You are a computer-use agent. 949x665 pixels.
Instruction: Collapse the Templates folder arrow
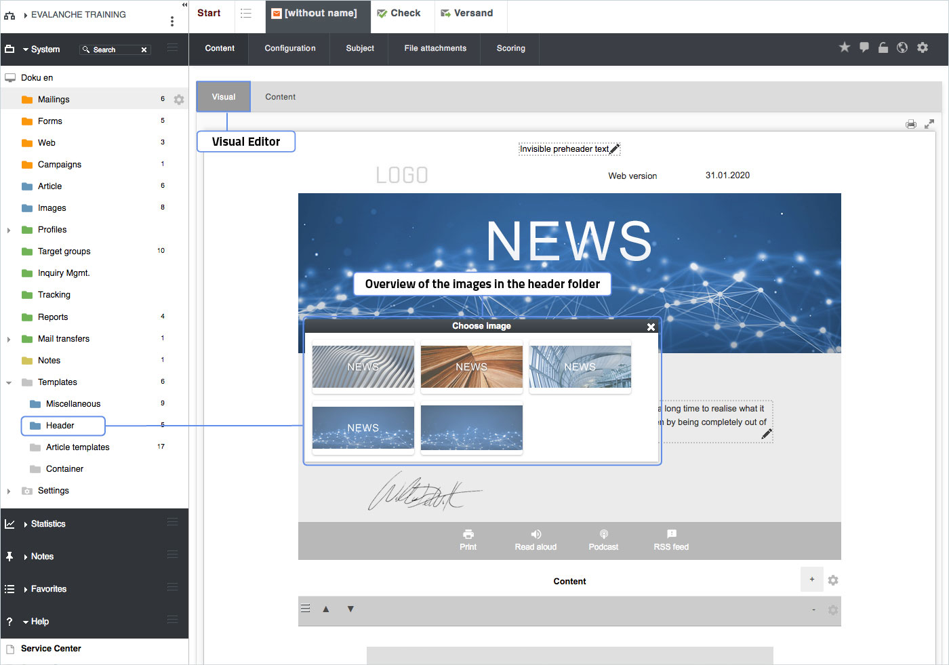point(9,383)
